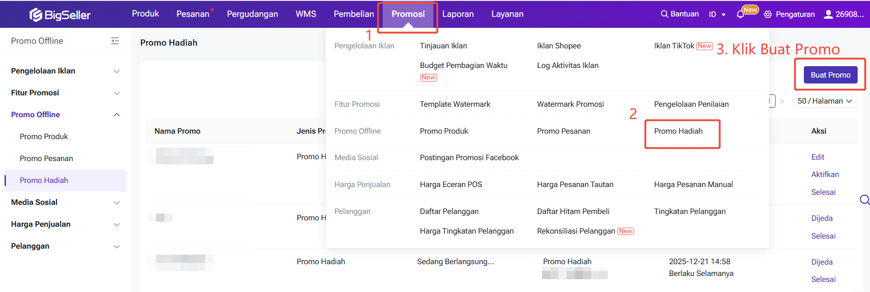Image resolution: width=870 pixels, height=292 pixels.
Task: Open the ID language dropdown
Action: 717,15
